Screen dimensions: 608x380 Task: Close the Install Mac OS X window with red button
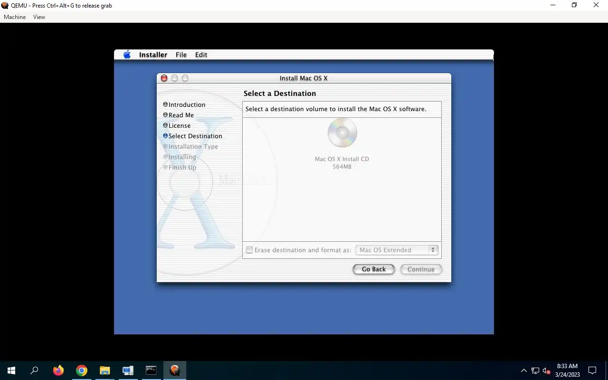(164, 78)
